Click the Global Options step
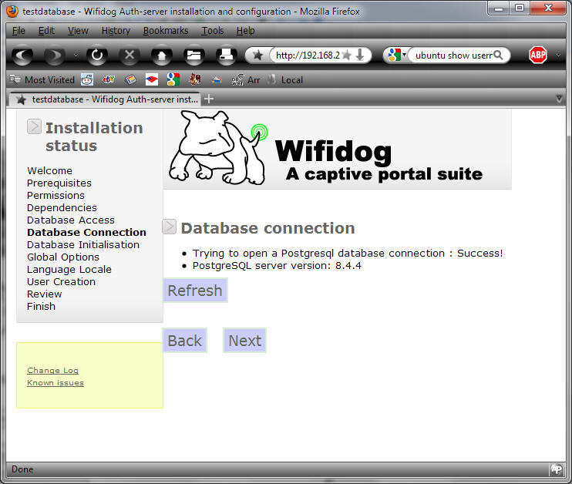572x484 pixels. pyautogui.click(x=63, y=257)
